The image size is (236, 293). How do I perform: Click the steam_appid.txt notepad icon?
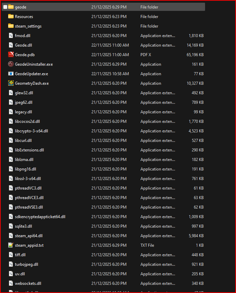point(11,245)
